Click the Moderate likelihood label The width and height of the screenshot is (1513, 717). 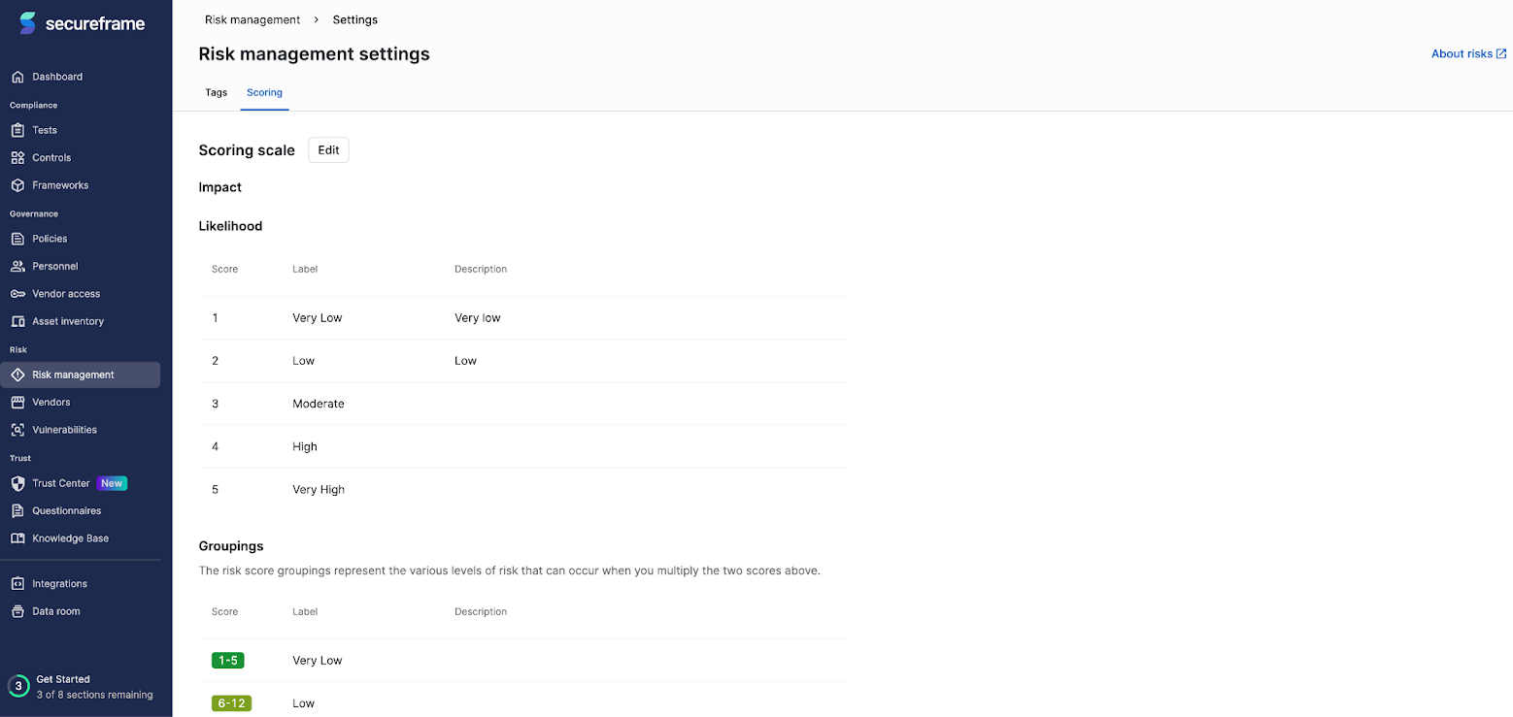click(319, 404)
